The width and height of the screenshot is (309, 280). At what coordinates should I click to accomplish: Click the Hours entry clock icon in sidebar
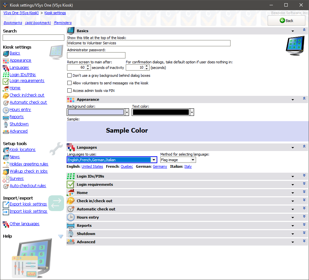coord(6,110)
